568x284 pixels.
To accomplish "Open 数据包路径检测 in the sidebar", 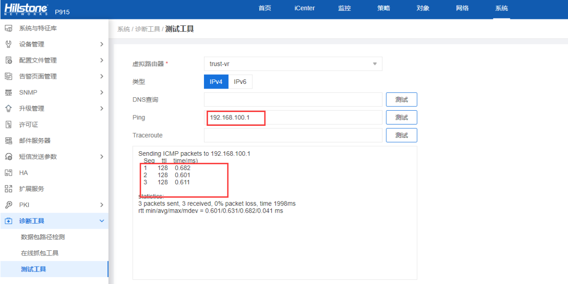I will tap(43, 237).
